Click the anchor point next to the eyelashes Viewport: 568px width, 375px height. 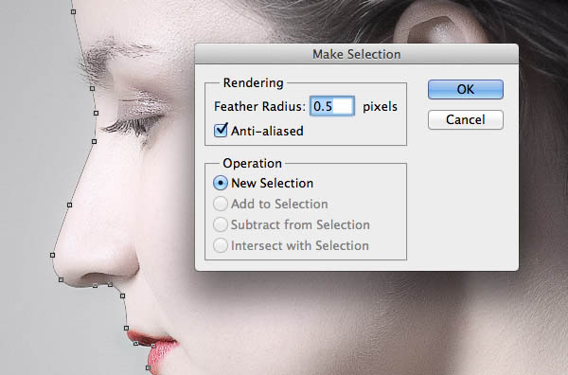(96, 113)
